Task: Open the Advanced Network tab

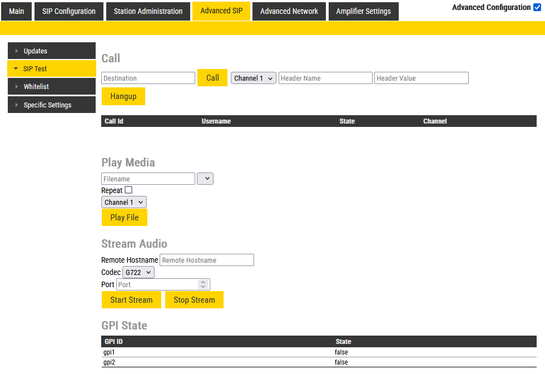Action: click(x=289, y=11)
